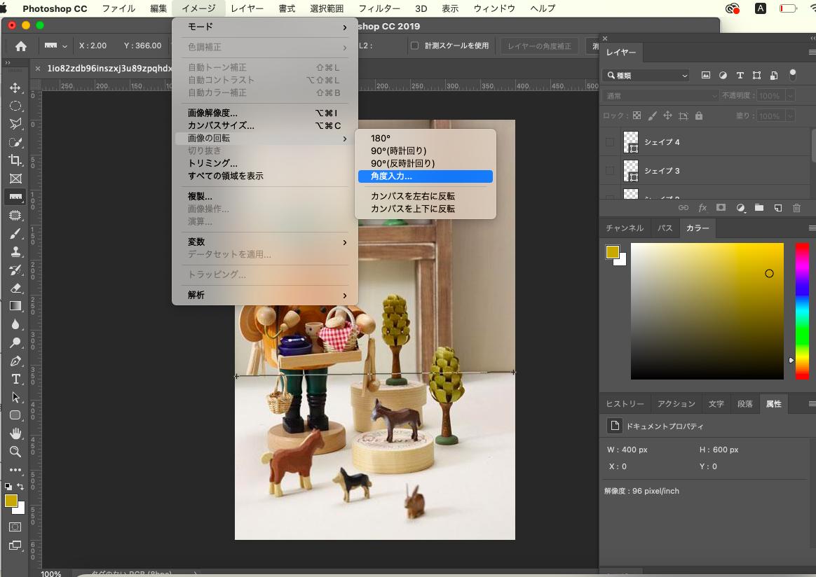Switch to the ヒストリー tab
This screenshot has width=816, height=577.
(x=625, y=403)
